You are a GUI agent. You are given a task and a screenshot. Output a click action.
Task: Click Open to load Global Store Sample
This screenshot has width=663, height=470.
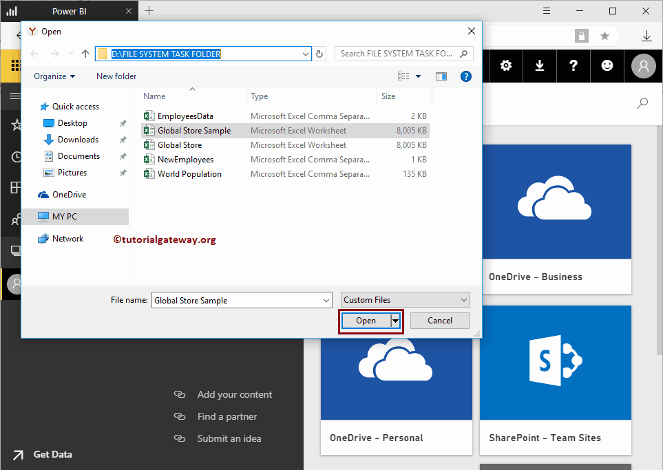coord(366,320)
